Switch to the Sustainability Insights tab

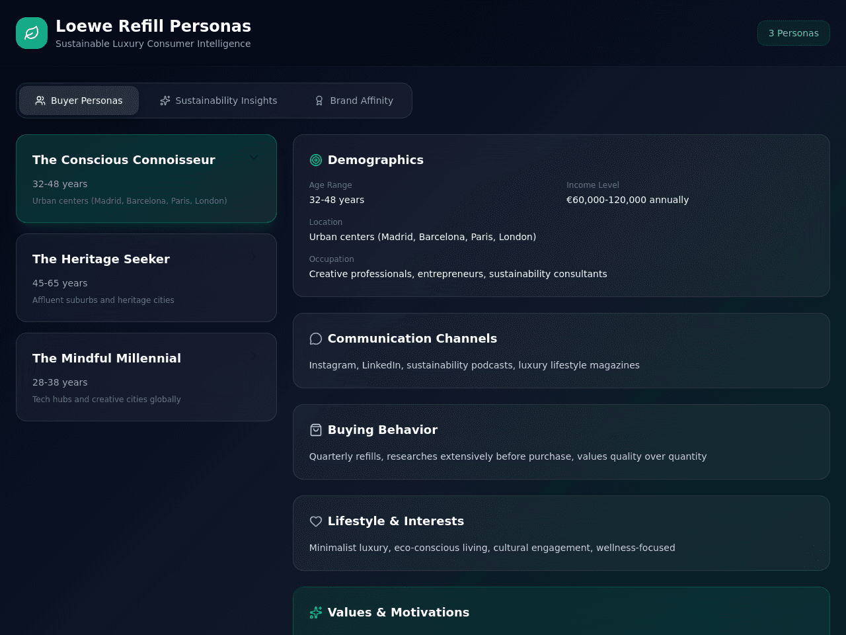point(219,101)
